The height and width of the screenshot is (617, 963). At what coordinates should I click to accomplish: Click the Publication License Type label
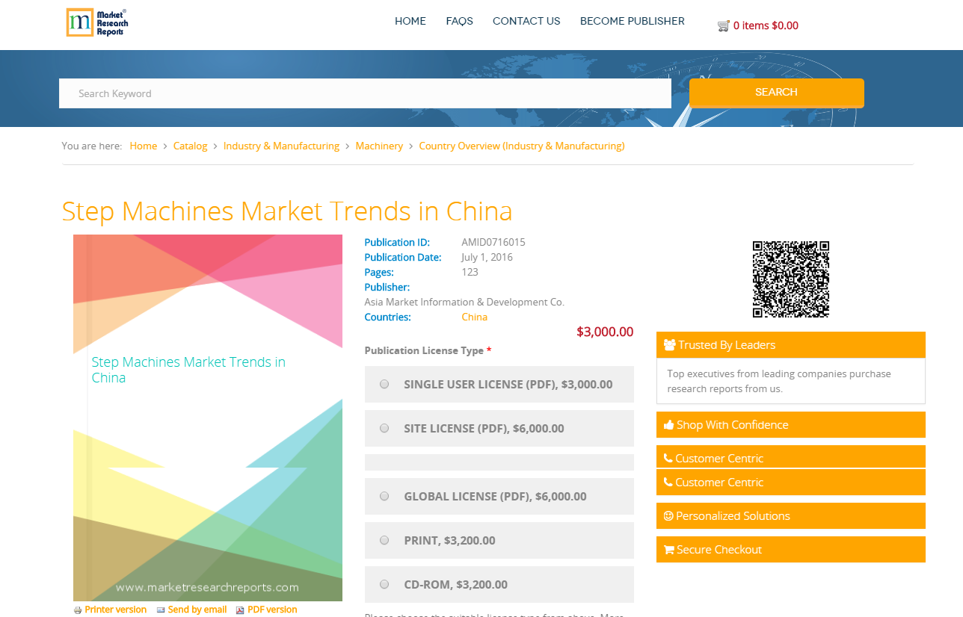click(x=424, y=350)
